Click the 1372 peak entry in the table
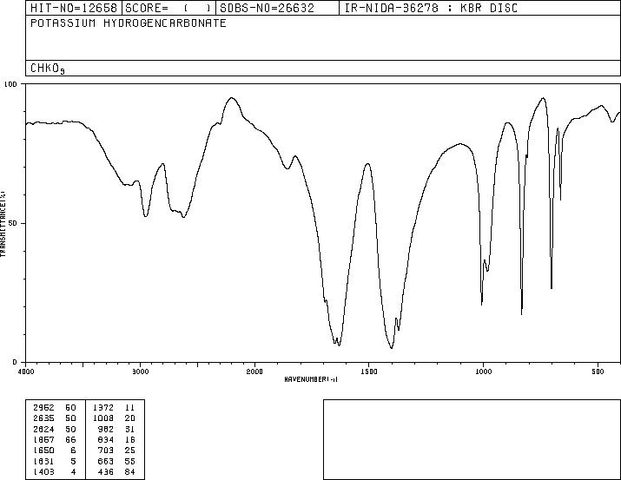Screen dimensions: 621x480 103,408
